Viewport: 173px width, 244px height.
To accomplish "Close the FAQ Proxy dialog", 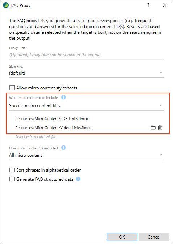I will tap(165, 5).
